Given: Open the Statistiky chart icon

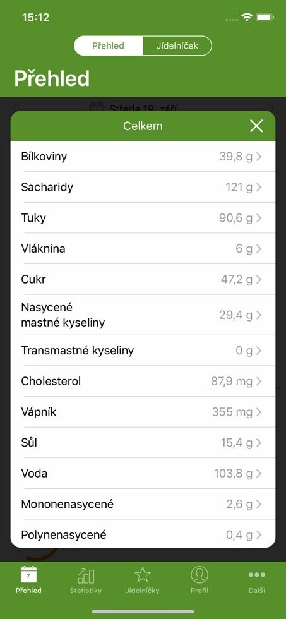Looking at the screenshot, I should click(86, 575).
